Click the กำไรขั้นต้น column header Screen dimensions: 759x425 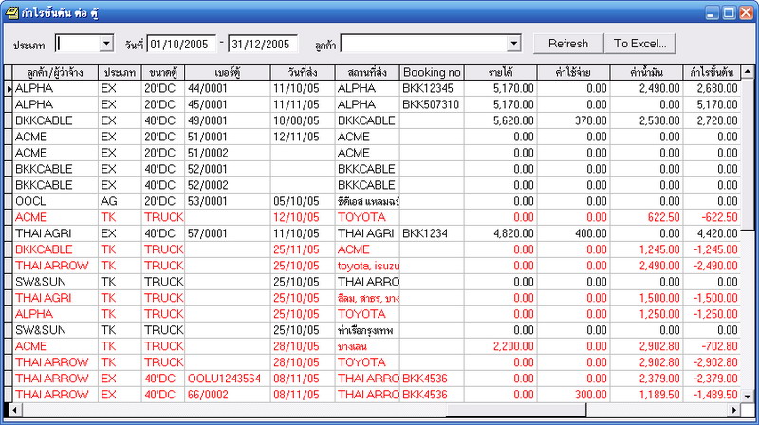tap(713, 73)
